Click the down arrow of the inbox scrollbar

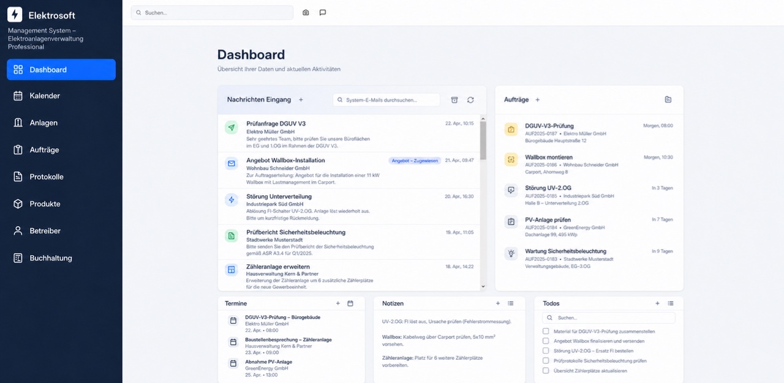click(483, 286)
